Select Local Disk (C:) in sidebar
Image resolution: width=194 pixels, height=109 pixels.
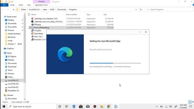click(13, 80)
